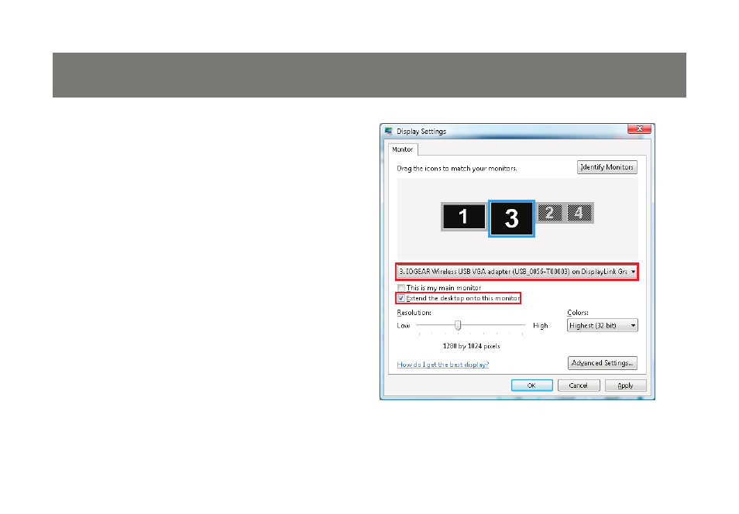Confirm with the OK button
This screenshot has width=739, height=514.
pyautogui.click(x=531, y=385)
